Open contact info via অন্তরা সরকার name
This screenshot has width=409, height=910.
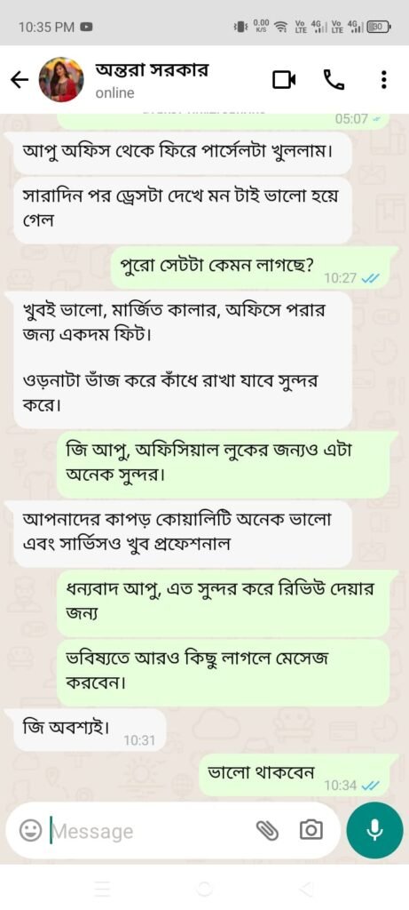152,70
